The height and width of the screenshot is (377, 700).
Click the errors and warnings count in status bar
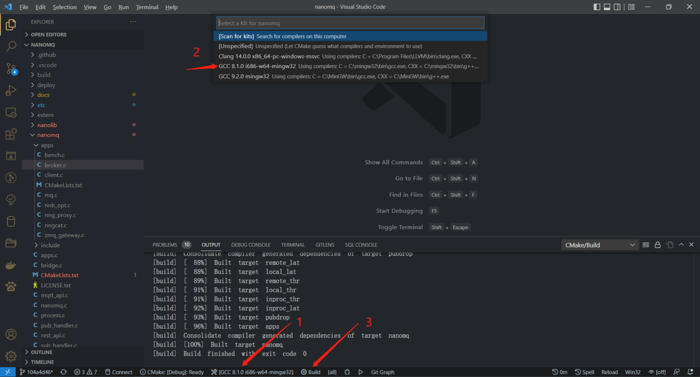pos(86,372)
